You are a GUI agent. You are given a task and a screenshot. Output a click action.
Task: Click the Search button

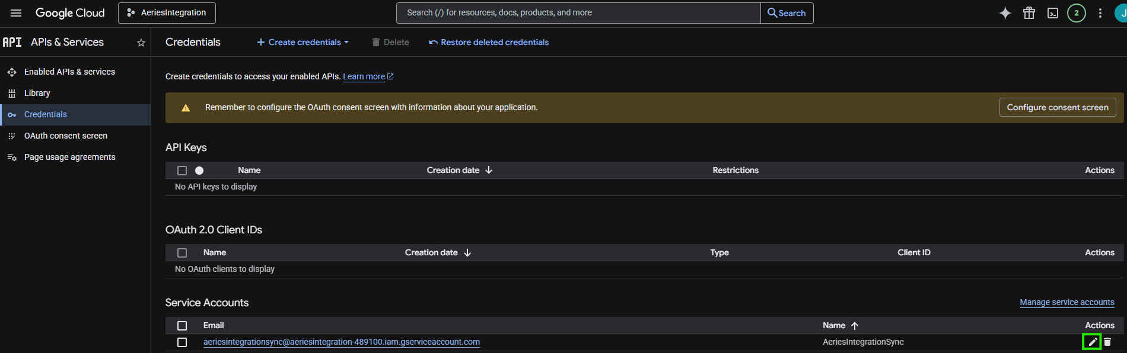(x=787, y=13)
